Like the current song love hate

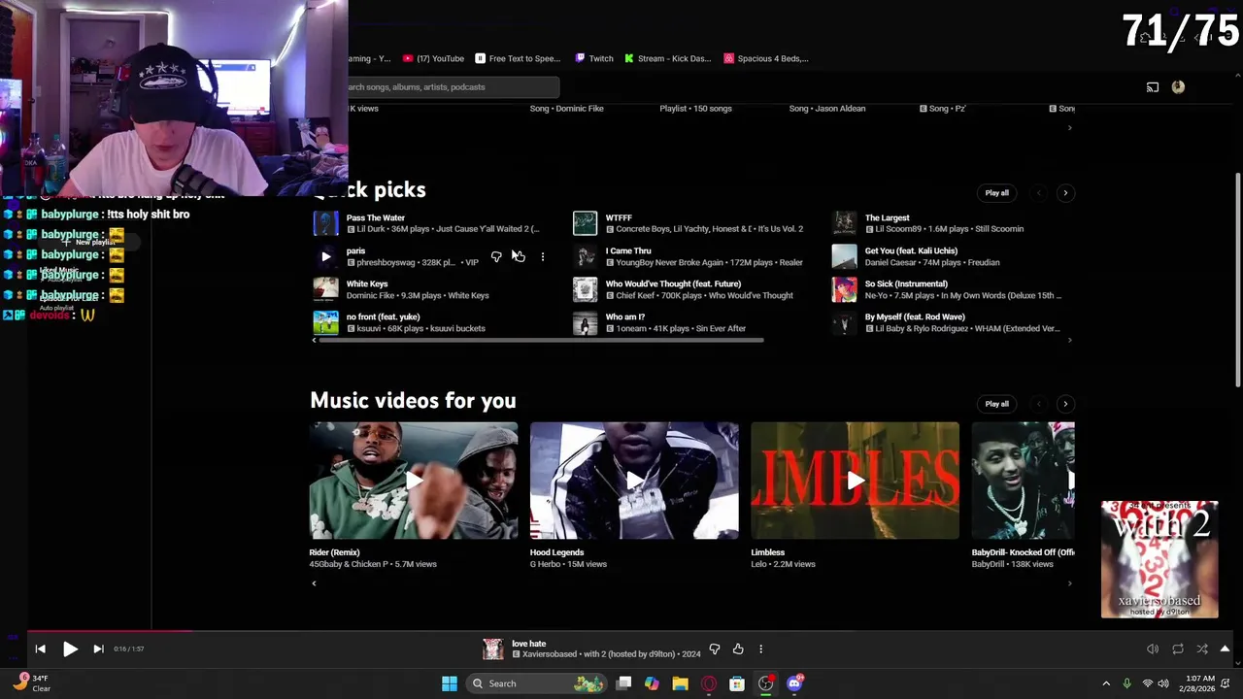point(738,649)
